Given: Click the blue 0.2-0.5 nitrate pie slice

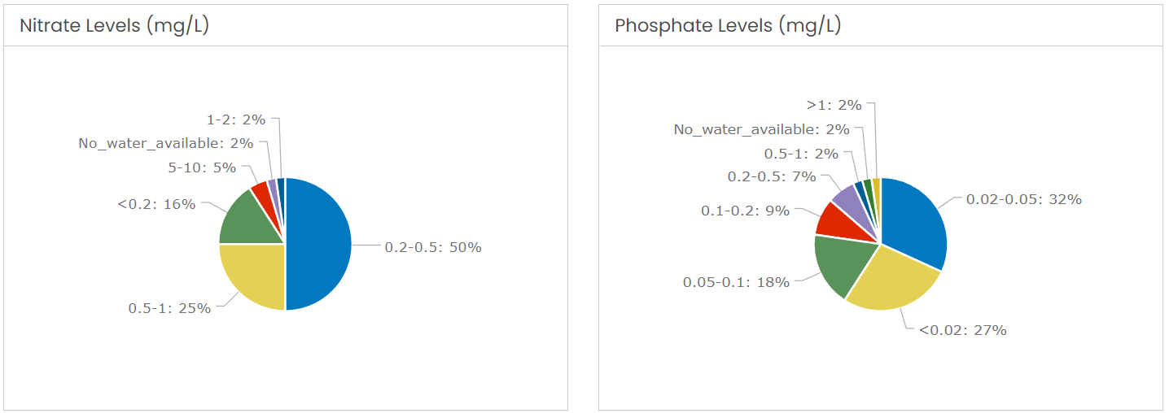Looking at the screenshot, I should click(318, 244).
